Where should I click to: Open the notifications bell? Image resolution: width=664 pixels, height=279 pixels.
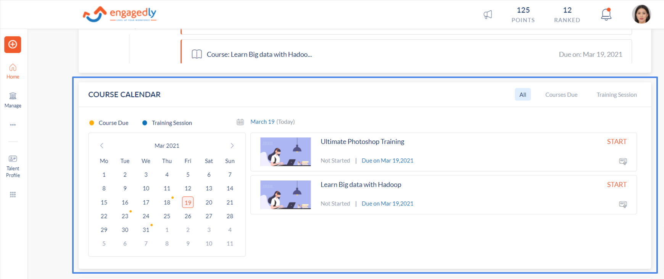pyautogui.click(x=606, y=14)
